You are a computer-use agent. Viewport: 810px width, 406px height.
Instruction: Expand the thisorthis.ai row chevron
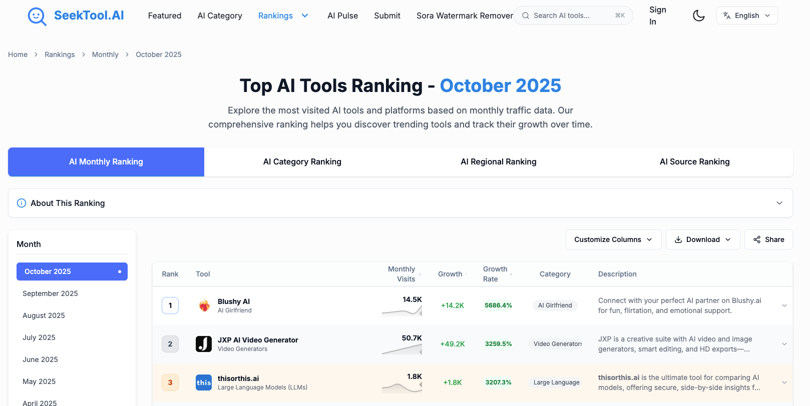(x=784, y=382)
